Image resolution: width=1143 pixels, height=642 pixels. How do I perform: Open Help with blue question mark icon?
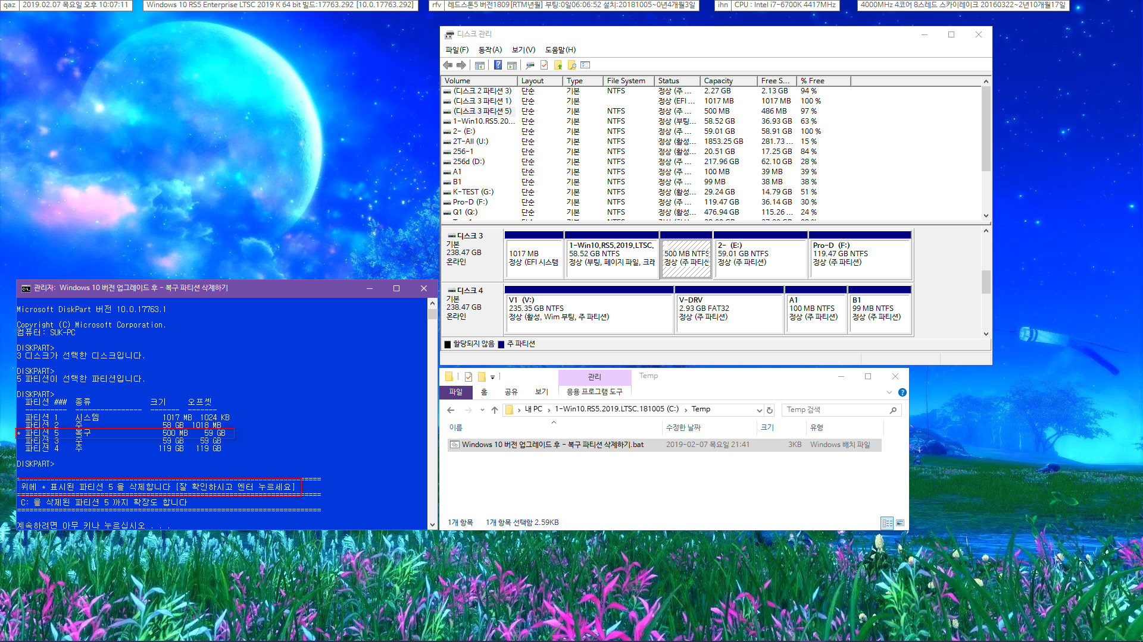(498, 65)
